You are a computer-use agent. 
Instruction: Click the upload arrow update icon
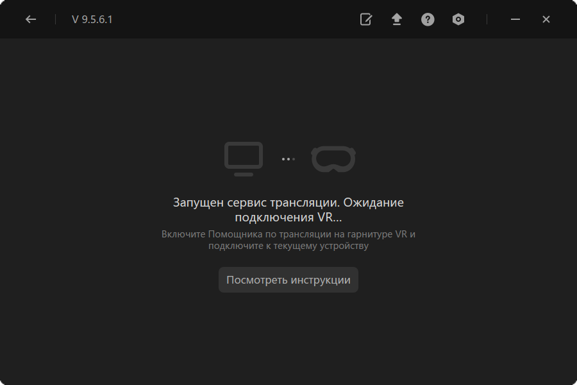[397, 19]
